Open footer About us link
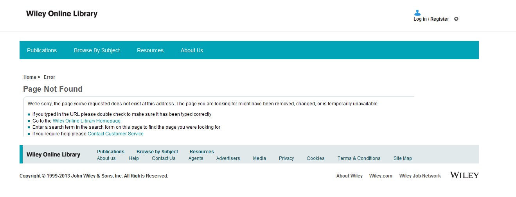The image size is (516, 197). pos(106,158)
